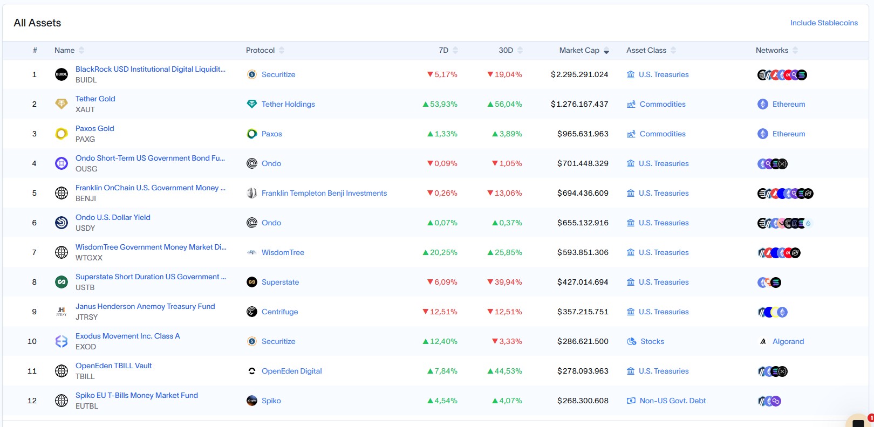Open the Centrifuge protocol link

coord(279,312)
